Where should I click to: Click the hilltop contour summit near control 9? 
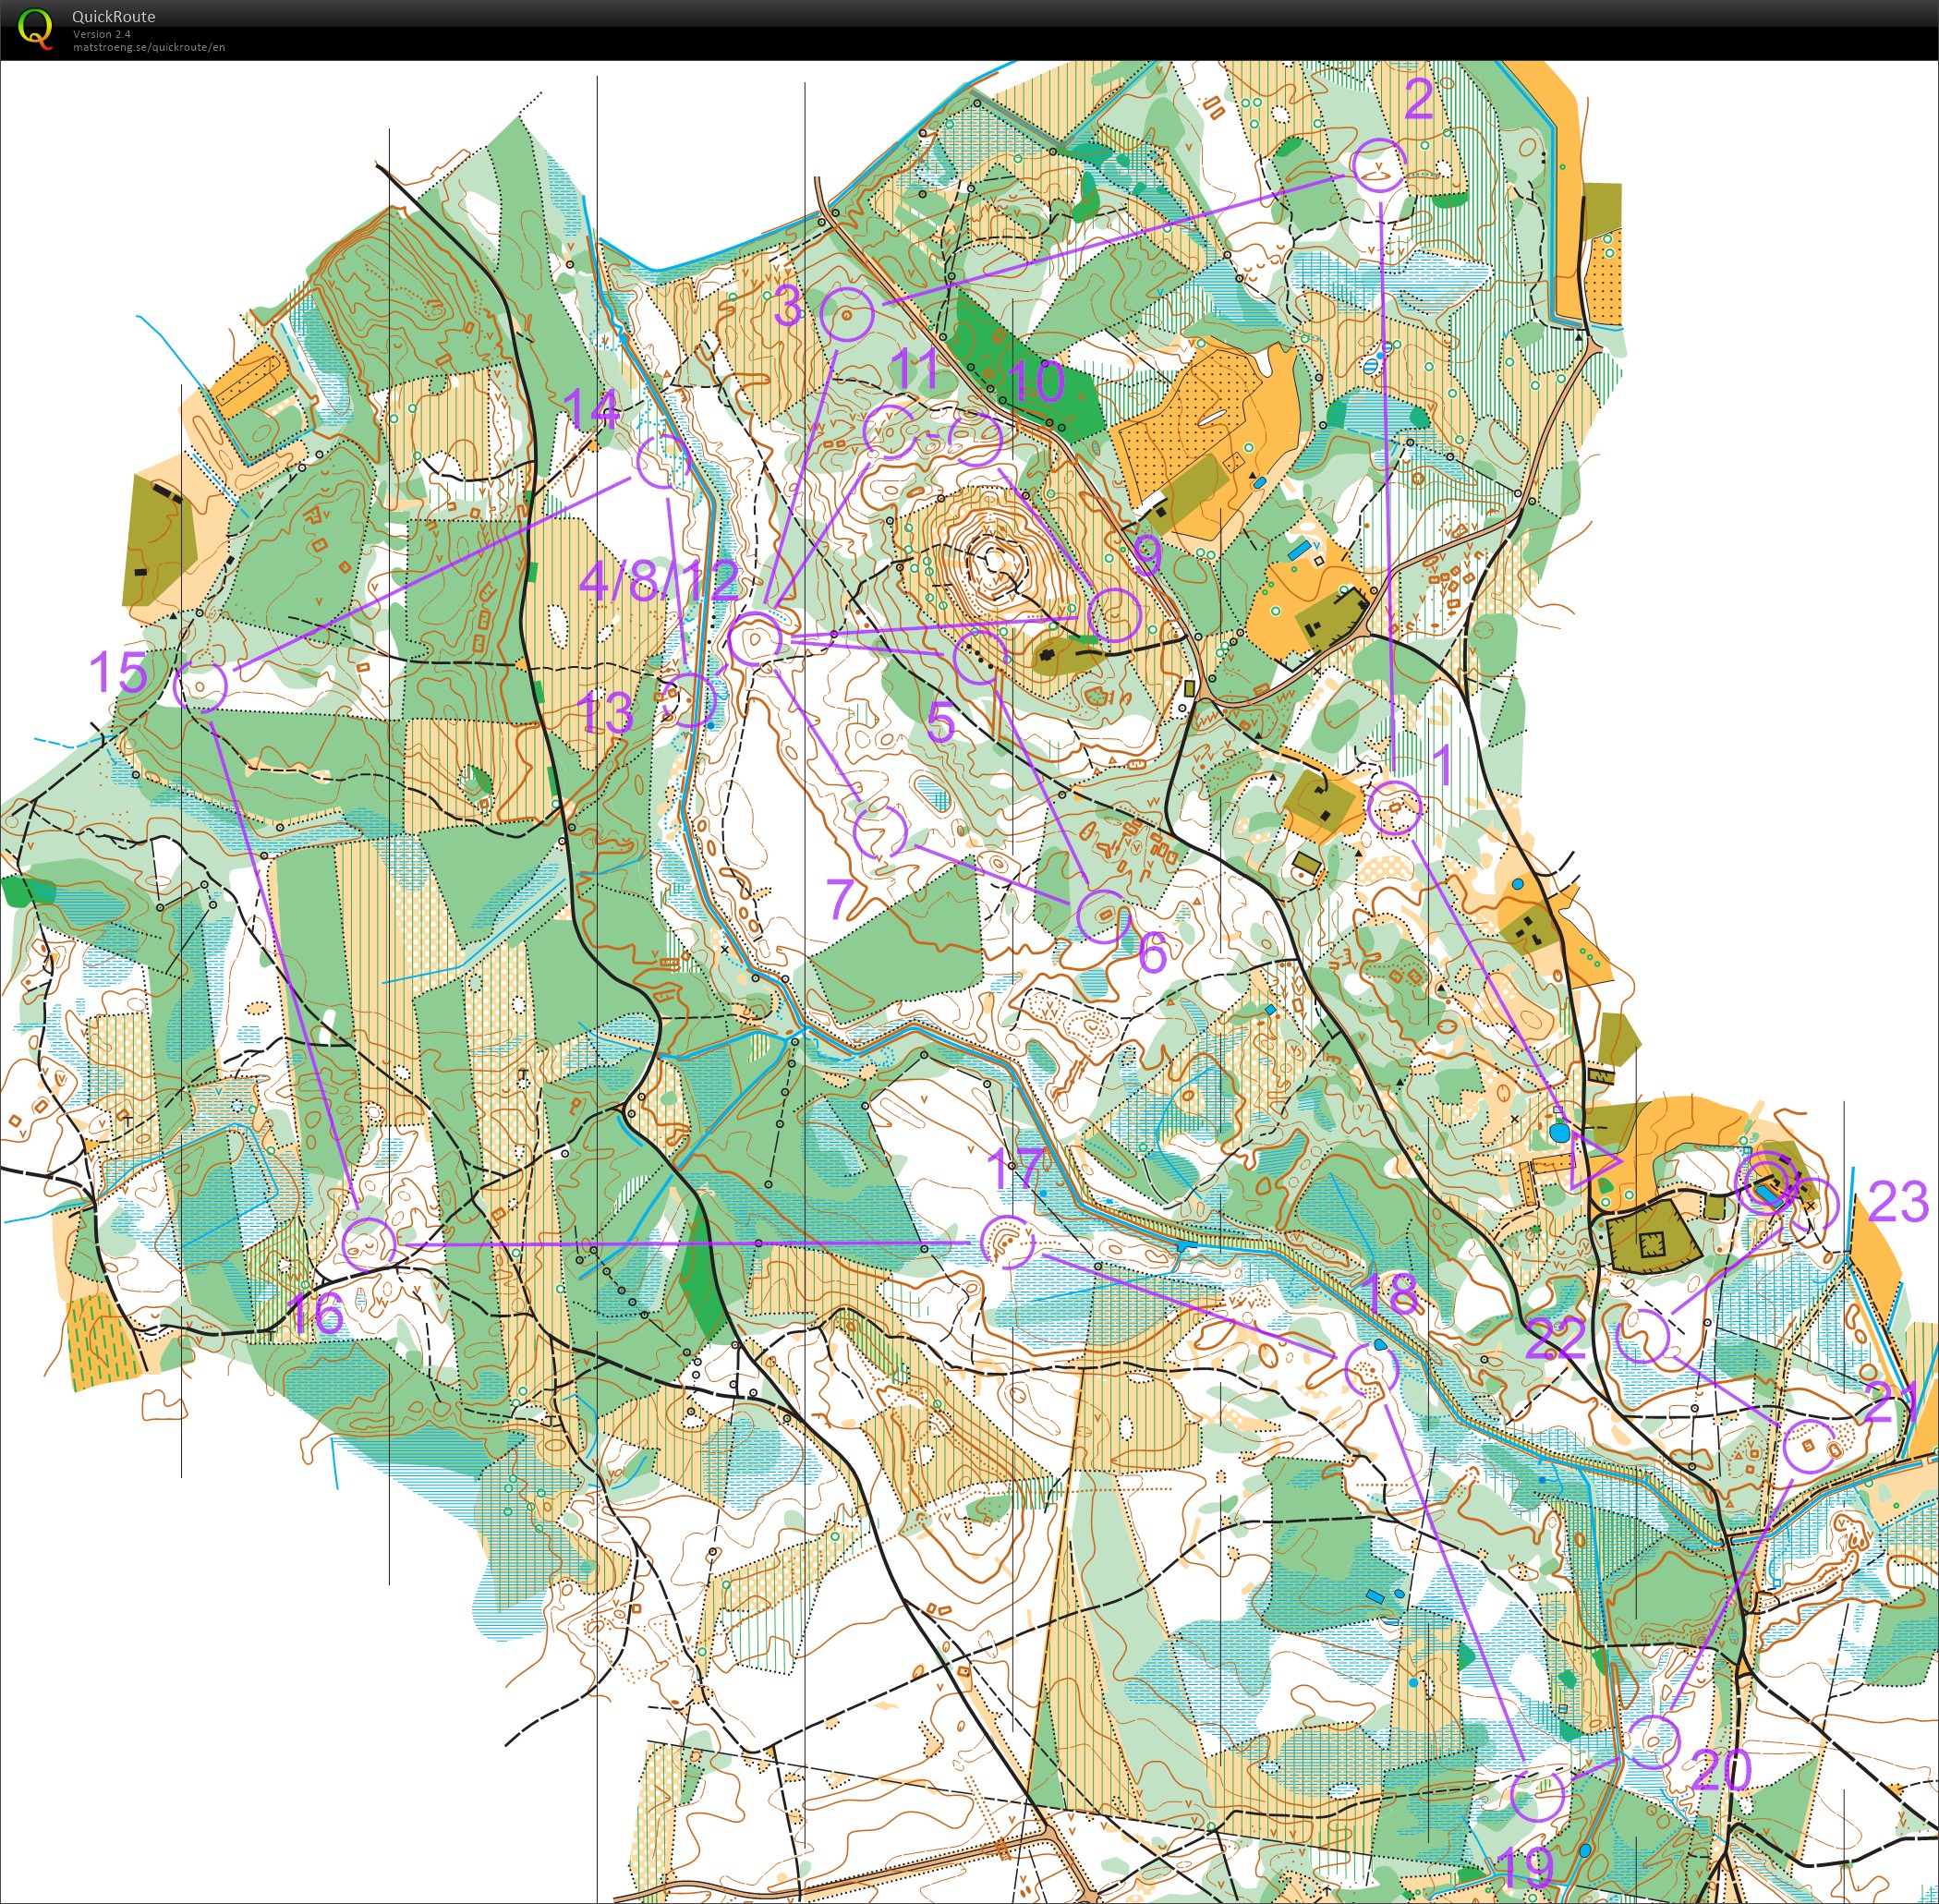click(995, 559)
